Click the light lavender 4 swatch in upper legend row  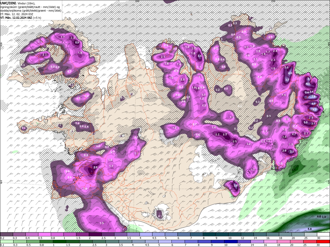click(x=146, y=234)
